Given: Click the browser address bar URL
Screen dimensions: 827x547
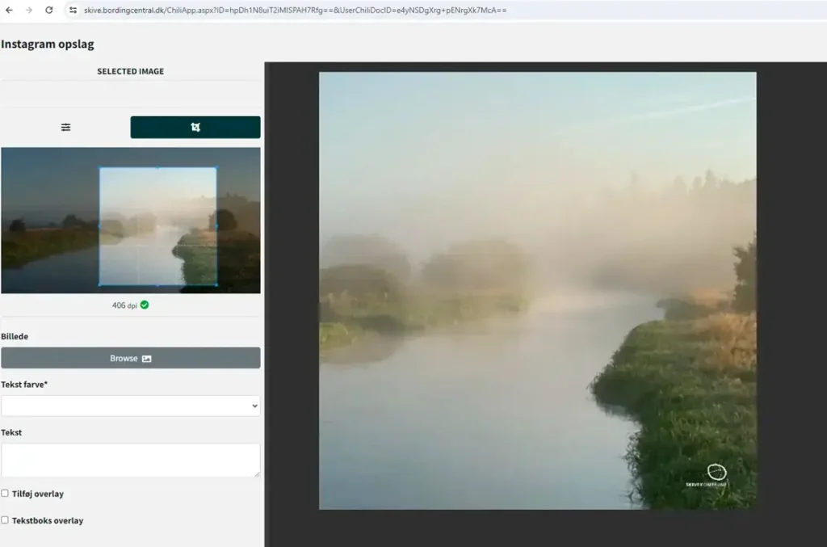Looking at the screenshot, I should point(295,11).
